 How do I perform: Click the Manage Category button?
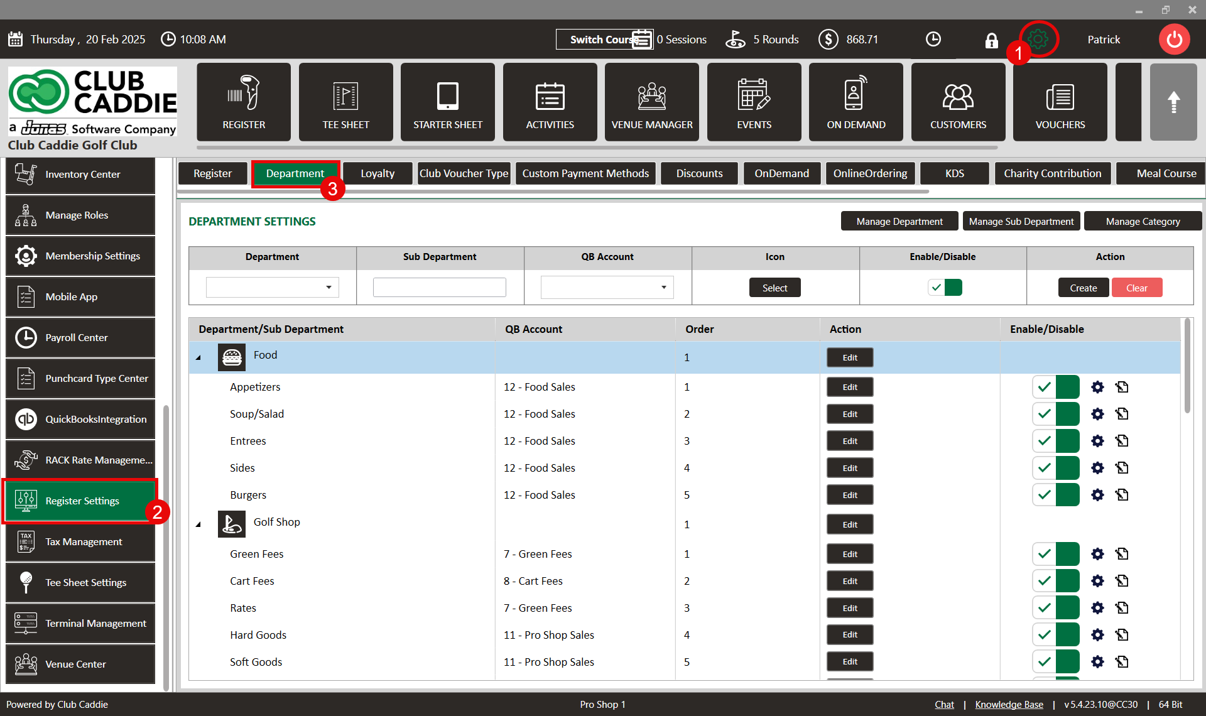coord(1143,221)
